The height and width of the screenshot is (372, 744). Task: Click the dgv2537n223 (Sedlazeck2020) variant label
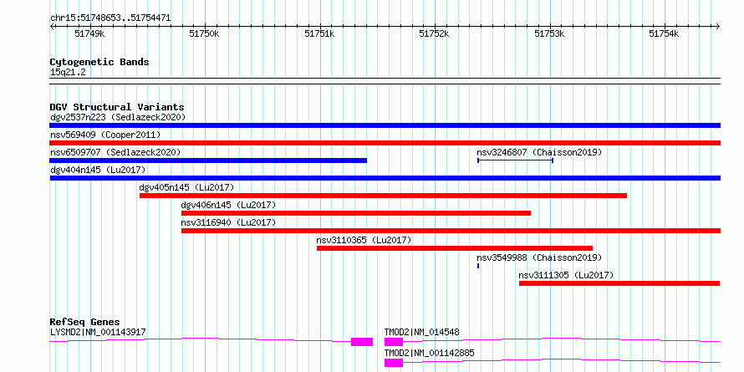point(118,117)
